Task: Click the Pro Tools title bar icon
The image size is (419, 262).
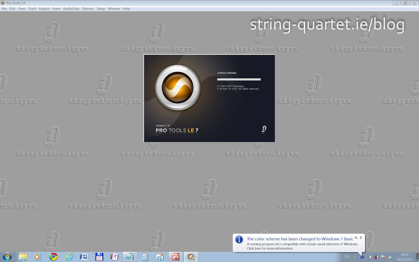Action: coord(3,3)
